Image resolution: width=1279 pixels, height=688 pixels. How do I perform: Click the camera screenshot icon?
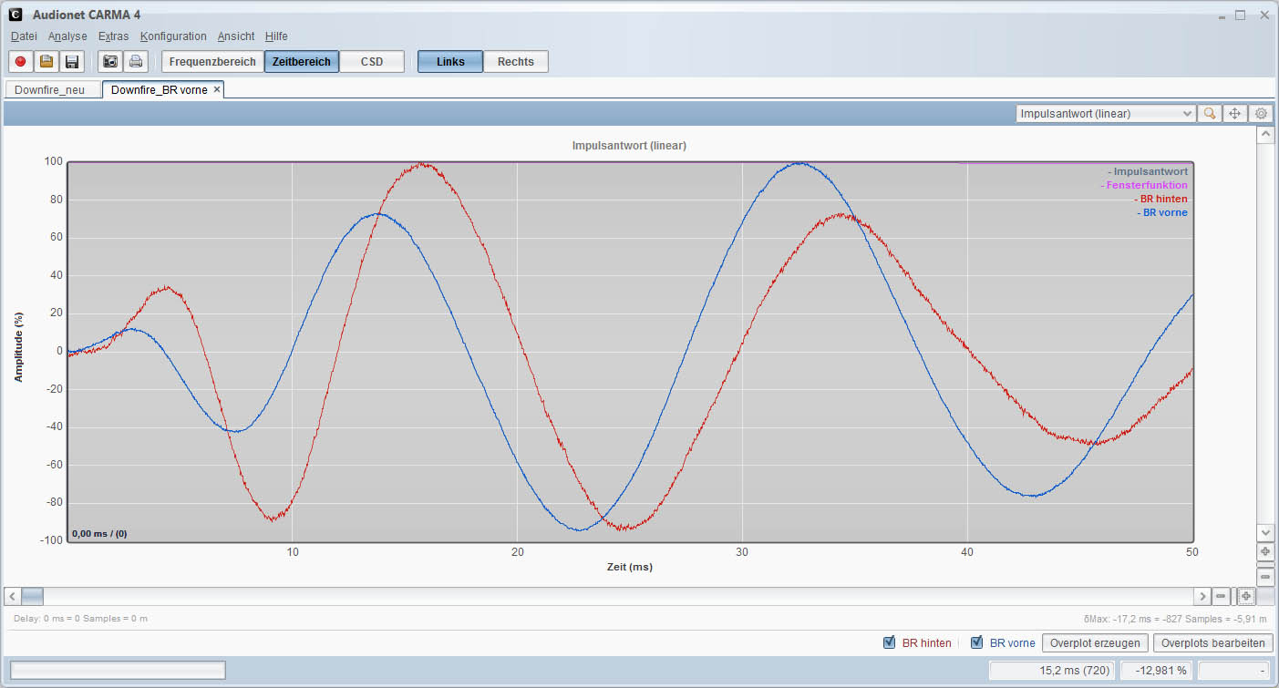pos(110,62)
